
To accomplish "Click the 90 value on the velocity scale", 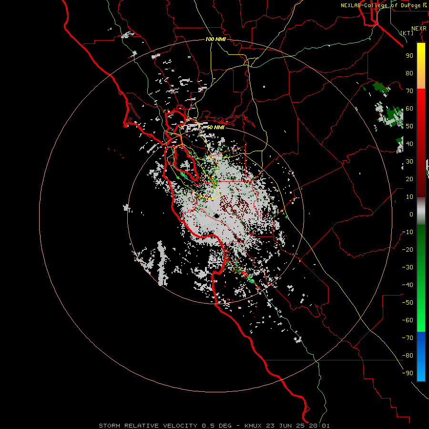I will click(409, 56).
